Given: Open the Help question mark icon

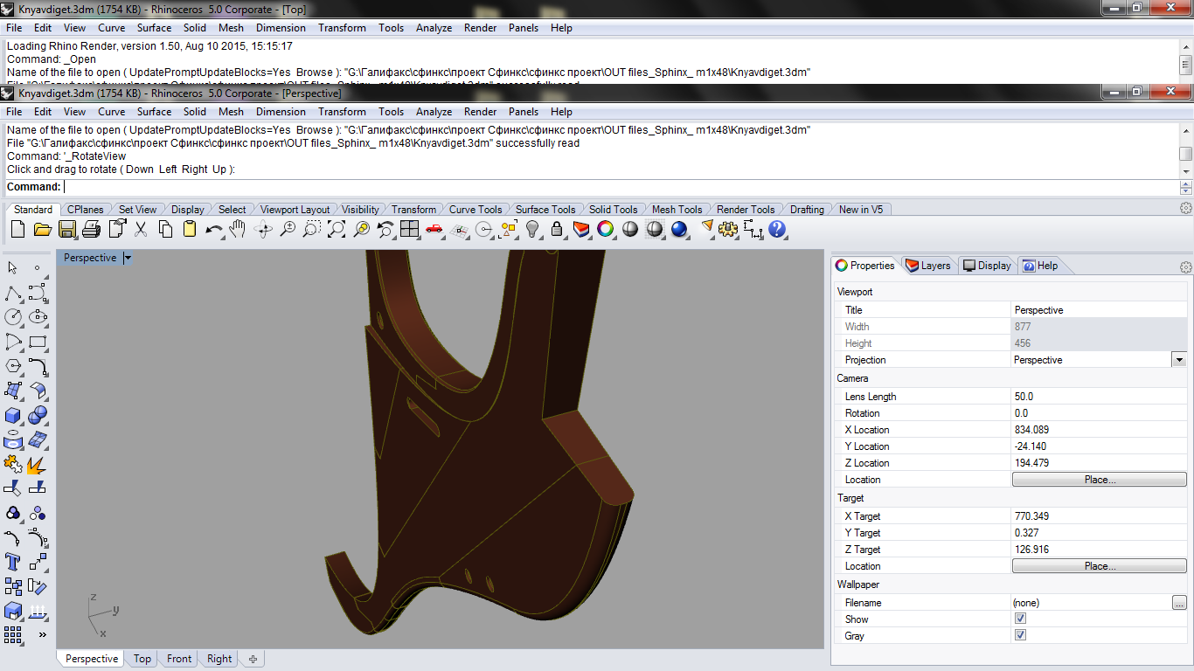Looking at the screenshot, I should tap(777, 229).
